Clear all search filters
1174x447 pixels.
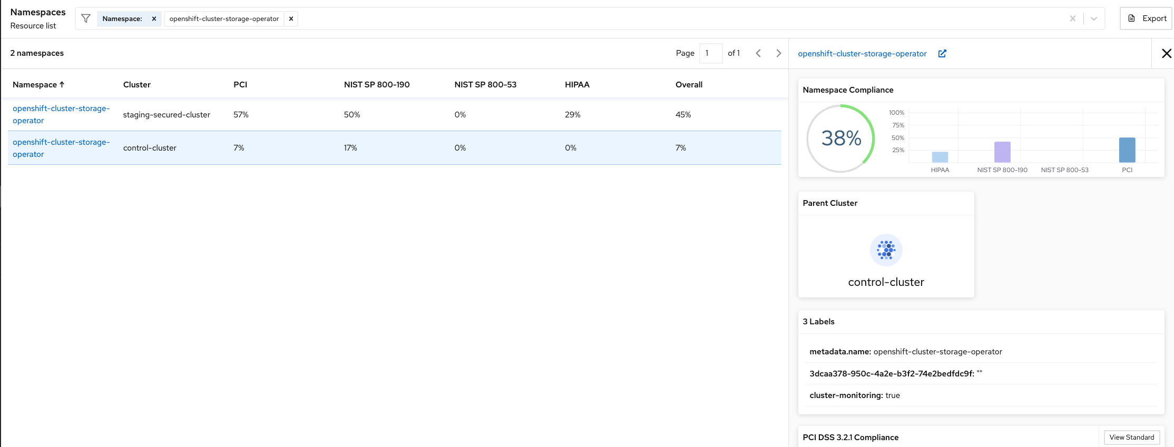(x=1072, y=19)
